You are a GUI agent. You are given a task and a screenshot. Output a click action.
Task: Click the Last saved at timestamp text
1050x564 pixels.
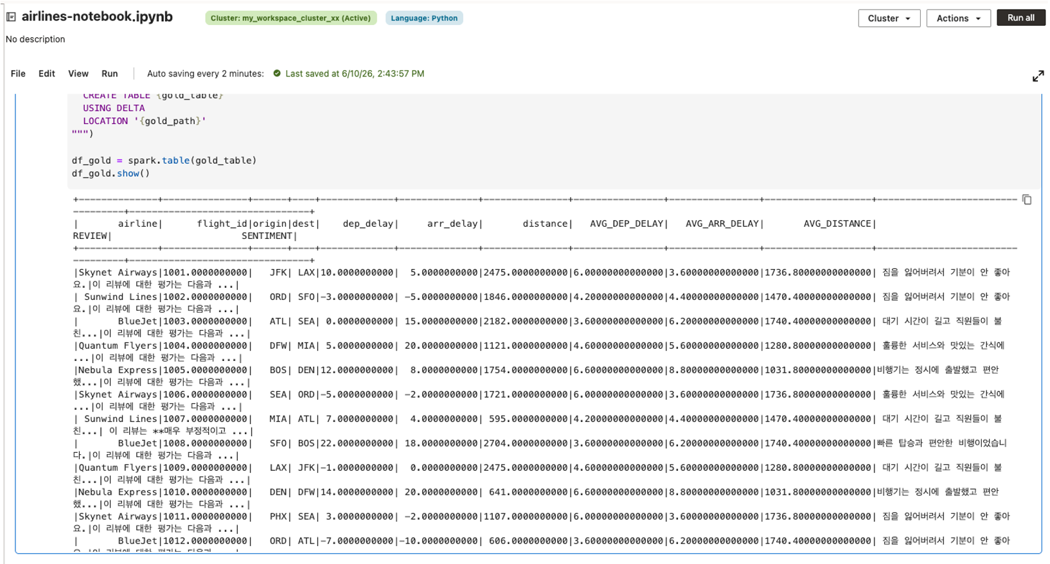click(355, 73)
